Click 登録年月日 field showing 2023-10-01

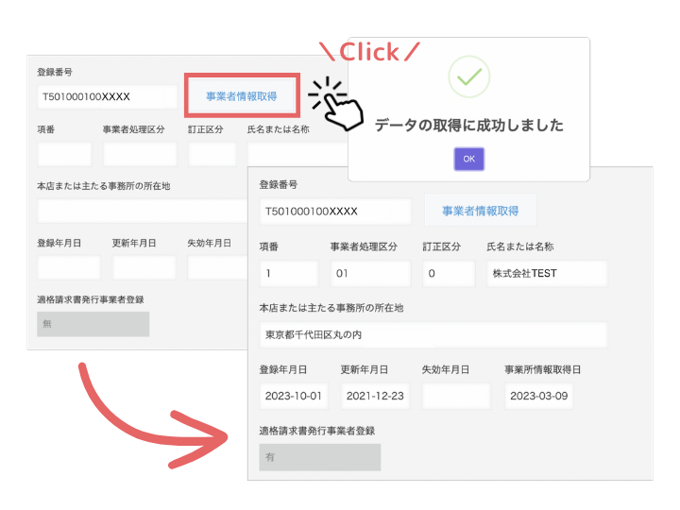pyautogui.click(x=294, y=396)
